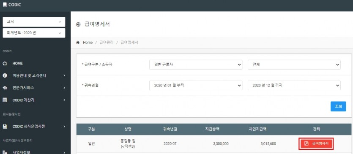Viewport: 353px width, 154px height.
Task: Open the 회계년도 2020 년 dropdown
Action: click(x=34, y=33)
